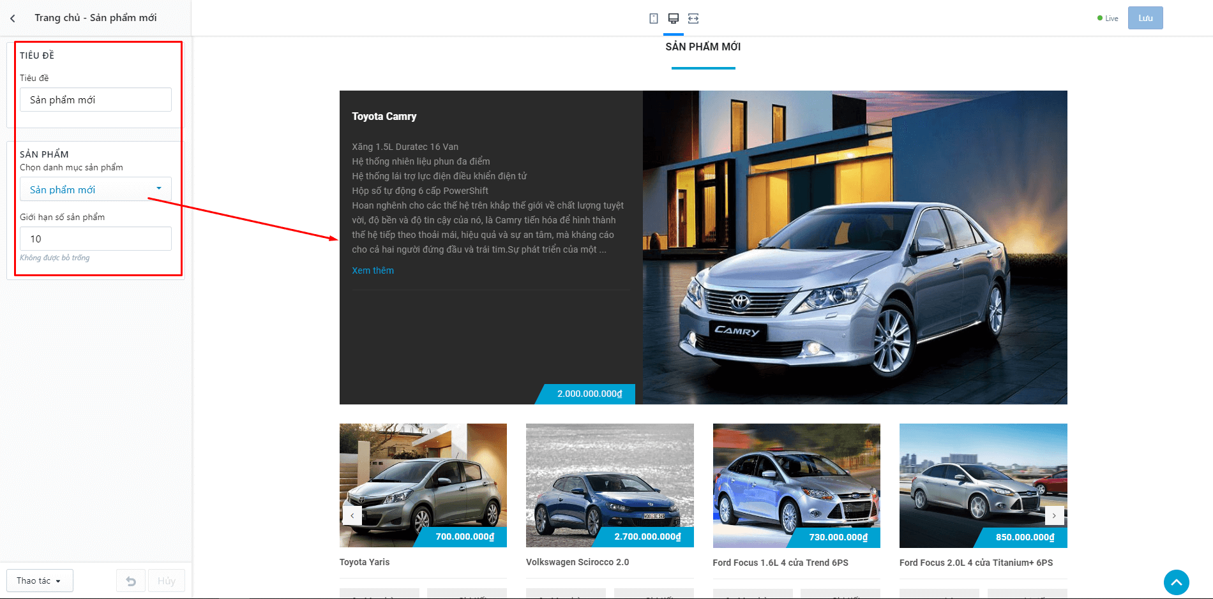1213x599 pixels.
Task: Click the Hộp số tự động 6 cấp PowerShift line
Action: click(x=420, y=191)
